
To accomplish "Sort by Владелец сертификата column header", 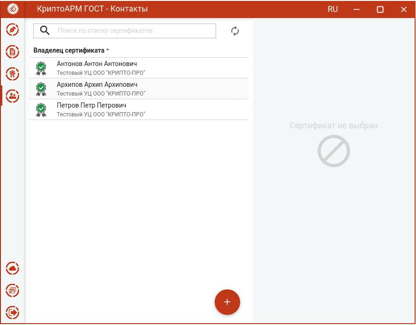I will click(x=71, y=50).
